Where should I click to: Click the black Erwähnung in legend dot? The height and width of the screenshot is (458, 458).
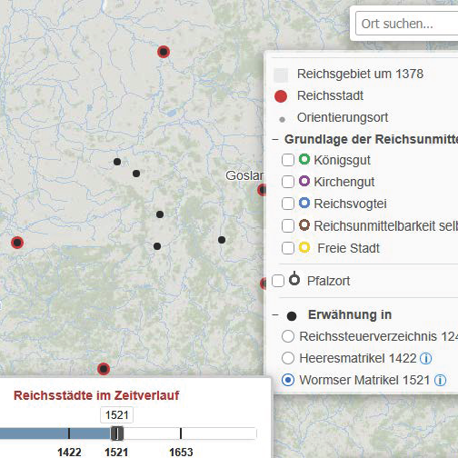(292, 316)
